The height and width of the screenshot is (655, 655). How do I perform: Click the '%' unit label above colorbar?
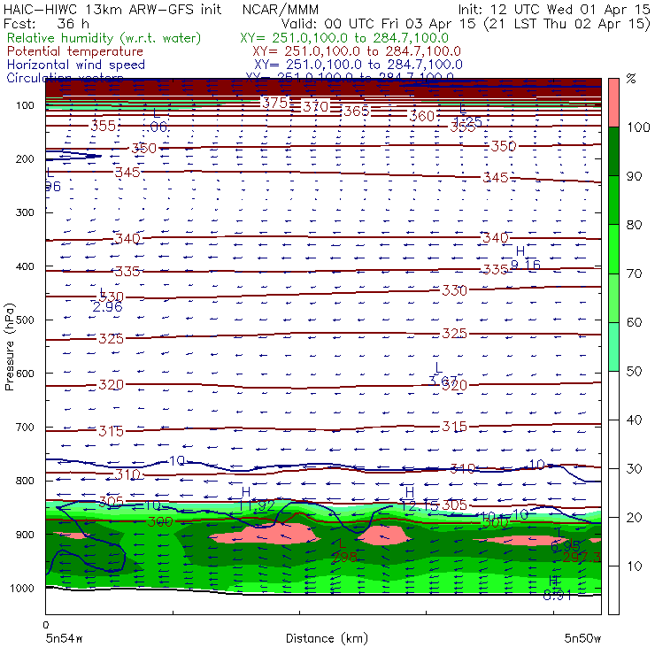(631, 79)
